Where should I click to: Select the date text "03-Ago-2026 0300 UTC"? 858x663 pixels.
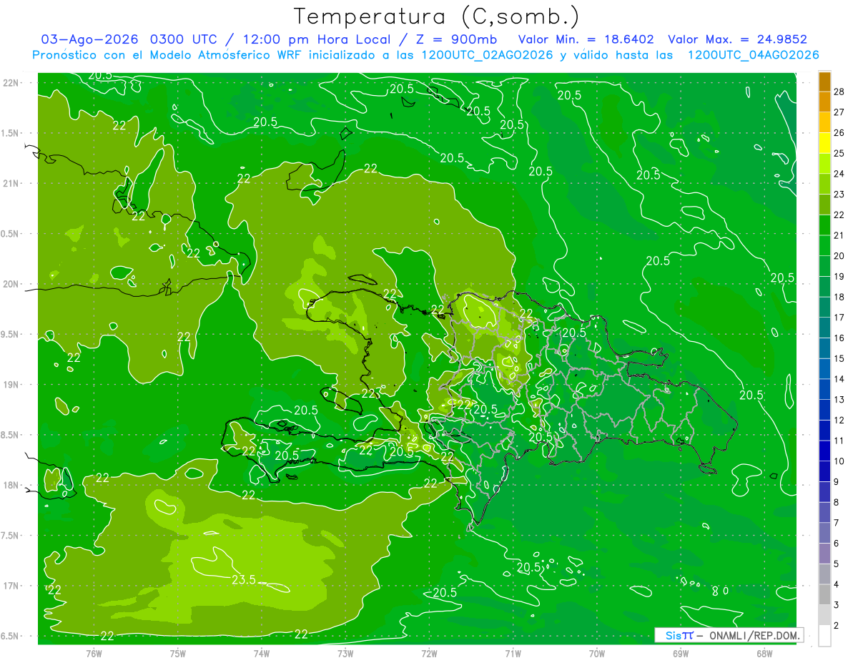click(129, 39)
